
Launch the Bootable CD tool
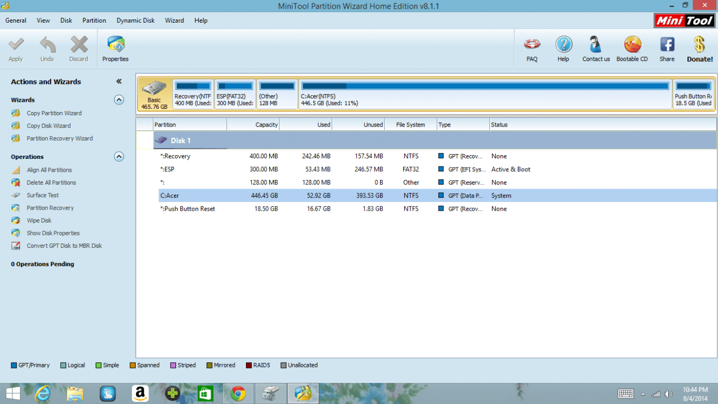pos(632,48)
